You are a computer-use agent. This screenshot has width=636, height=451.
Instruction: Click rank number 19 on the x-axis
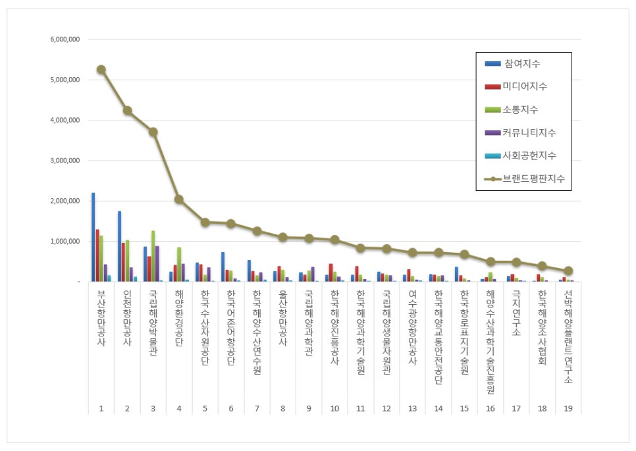(568, 409)
